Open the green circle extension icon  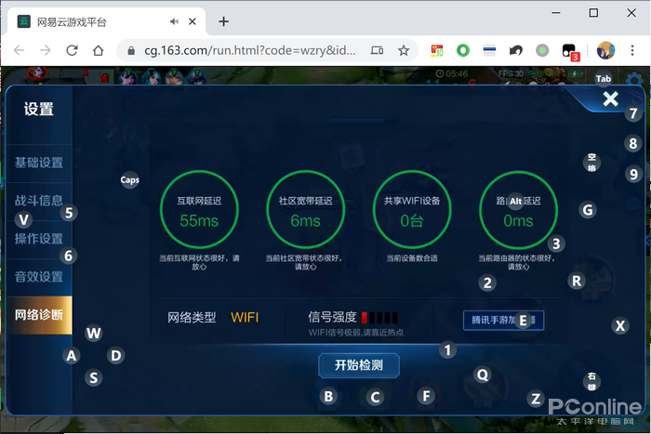(x=463, y=50)
